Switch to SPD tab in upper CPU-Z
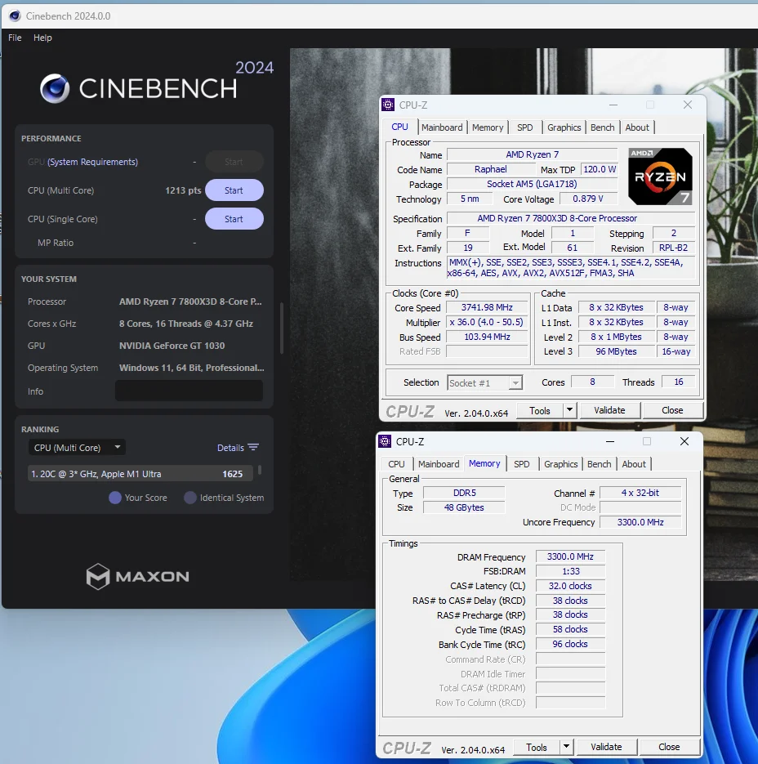This screenshot has width=758, height=764. tap(524, 127)
